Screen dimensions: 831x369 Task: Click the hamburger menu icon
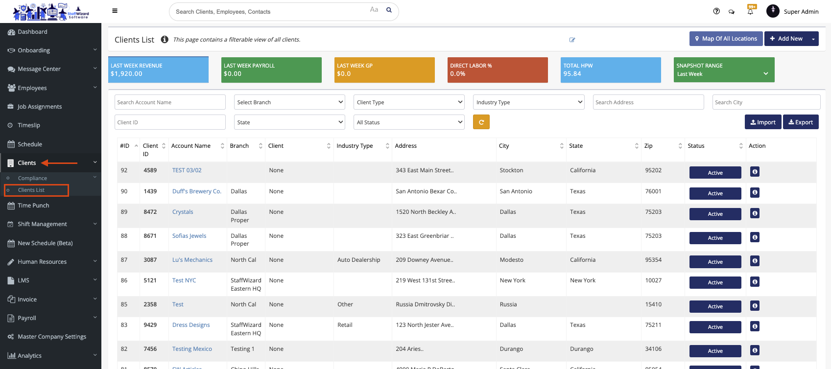coord(115,11)
